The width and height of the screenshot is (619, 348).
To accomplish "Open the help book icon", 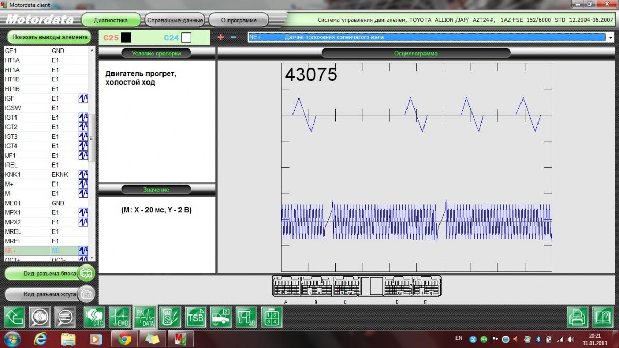I will pyautogui.click(x=602, y=317).
